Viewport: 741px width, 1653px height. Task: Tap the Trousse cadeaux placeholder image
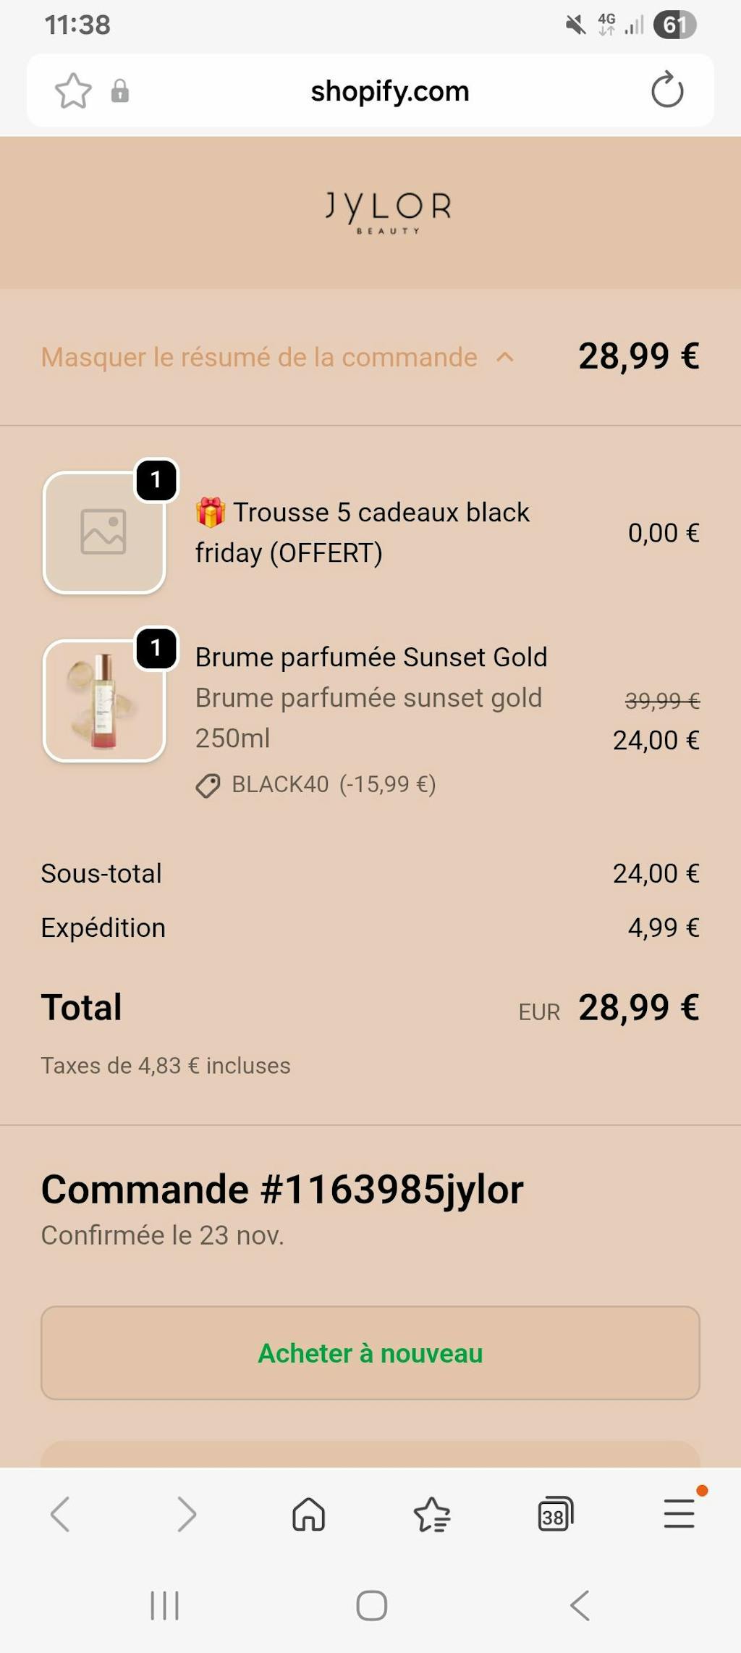pos(105,533)
